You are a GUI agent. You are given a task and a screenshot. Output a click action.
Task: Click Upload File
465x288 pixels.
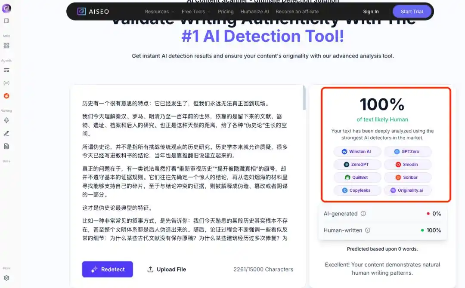(167, 270)
